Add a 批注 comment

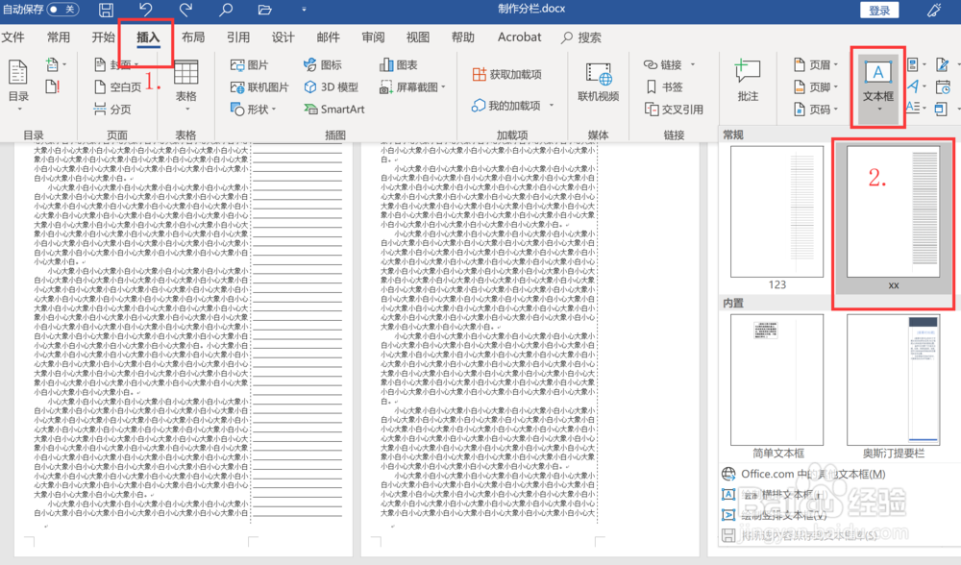pos(748,81)
